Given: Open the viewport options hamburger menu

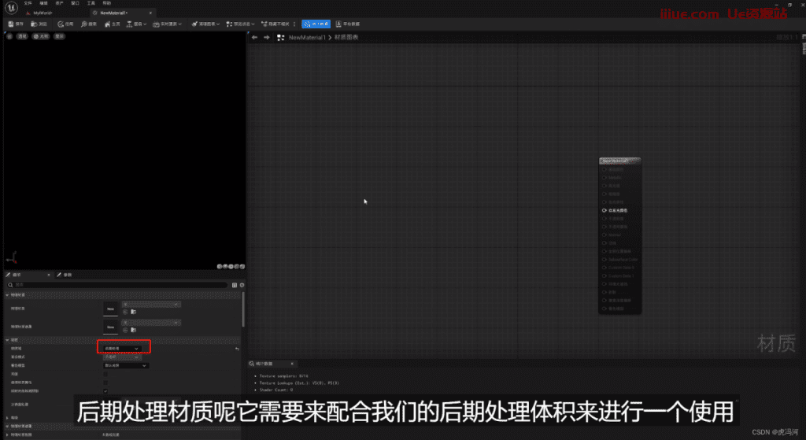Looking at the screenshot, I should 9,36.
